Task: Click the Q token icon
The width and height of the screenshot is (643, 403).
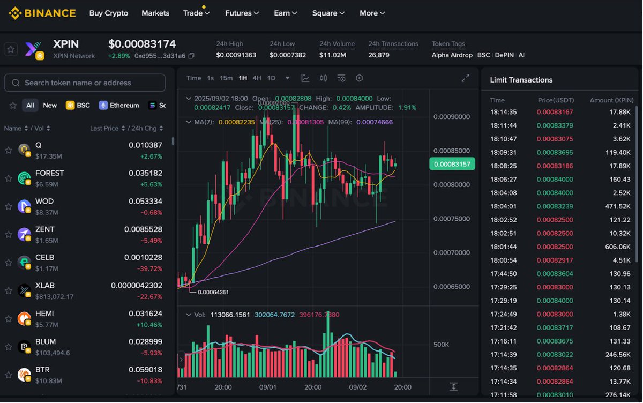Action: [x=24, y=150]
